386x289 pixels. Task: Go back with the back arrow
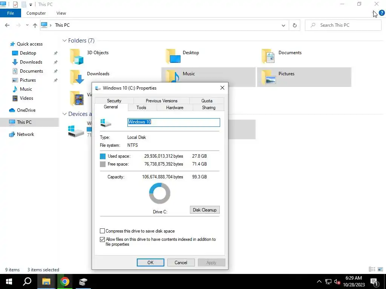pos(7,25)
